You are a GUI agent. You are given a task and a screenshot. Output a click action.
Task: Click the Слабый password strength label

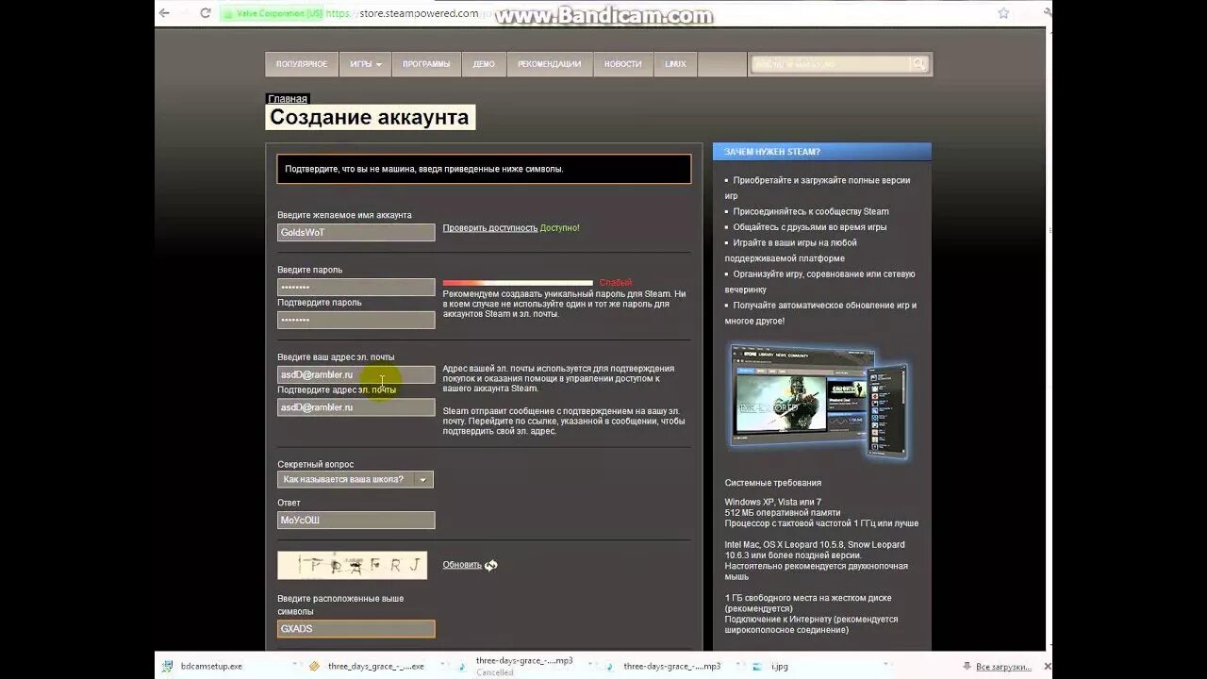click(616, 283)
